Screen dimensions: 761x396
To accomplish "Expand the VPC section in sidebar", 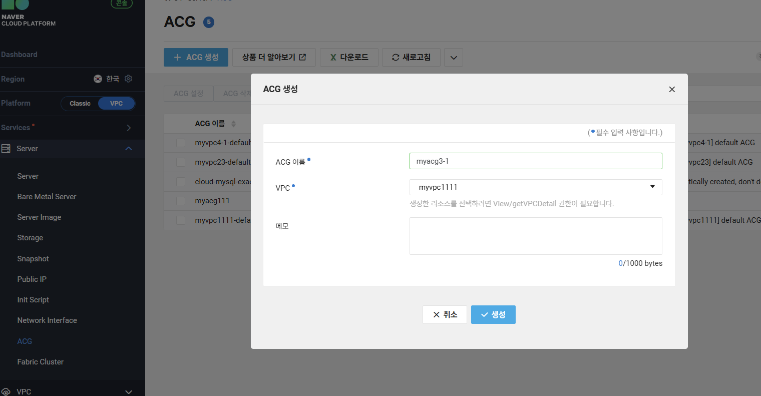I will 129,391.
